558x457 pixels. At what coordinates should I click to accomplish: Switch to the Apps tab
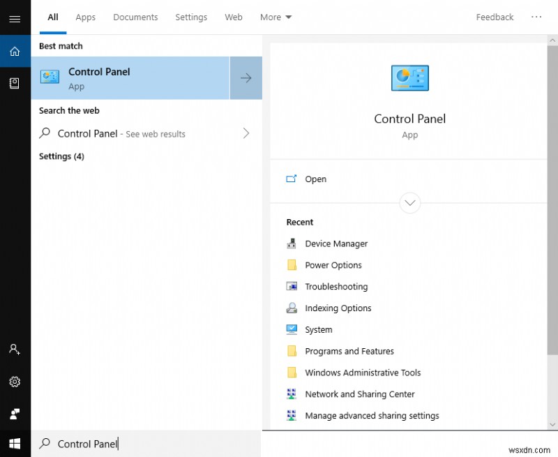coord(85,17)
